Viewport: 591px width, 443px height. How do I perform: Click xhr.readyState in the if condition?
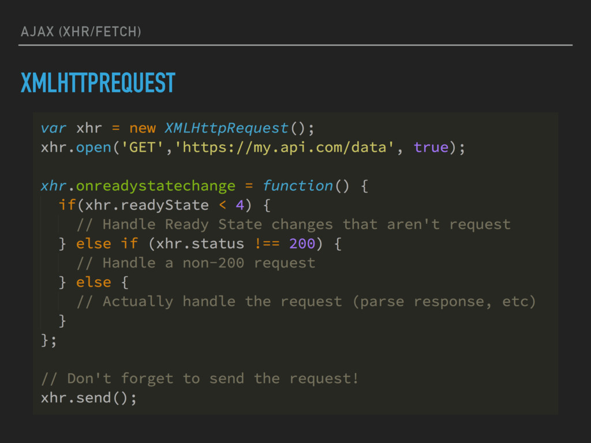coord(147,205)
